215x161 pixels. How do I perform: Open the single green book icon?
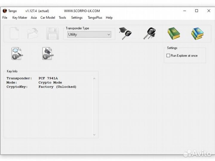pyautogui.click(x=173, y=33)
